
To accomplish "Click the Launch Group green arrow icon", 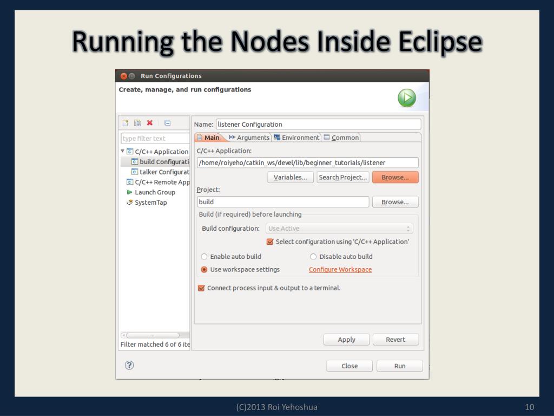I will coord(130,192).
